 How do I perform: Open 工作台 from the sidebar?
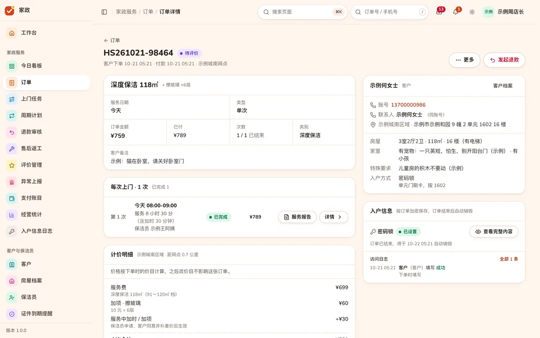point(47,33)
